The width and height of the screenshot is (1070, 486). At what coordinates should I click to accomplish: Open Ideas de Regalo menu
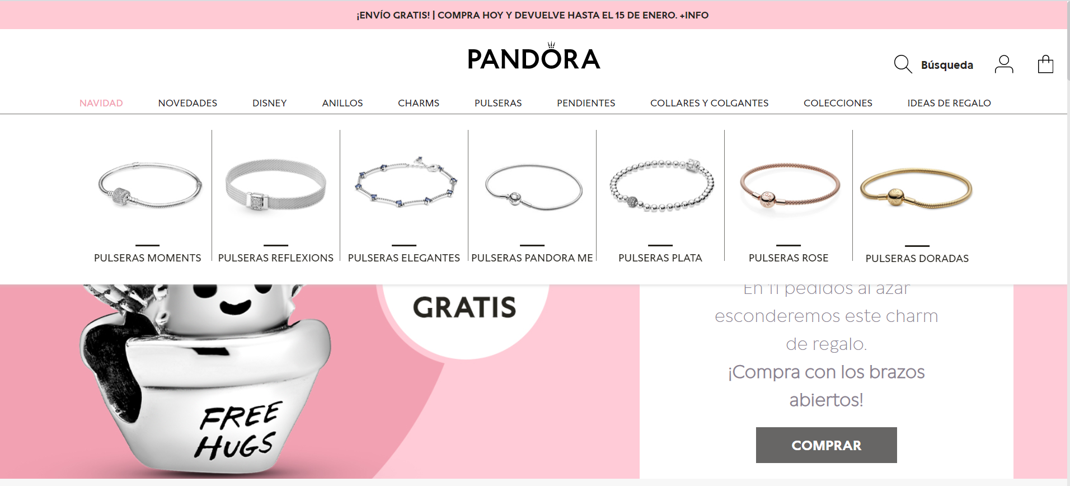949,103
